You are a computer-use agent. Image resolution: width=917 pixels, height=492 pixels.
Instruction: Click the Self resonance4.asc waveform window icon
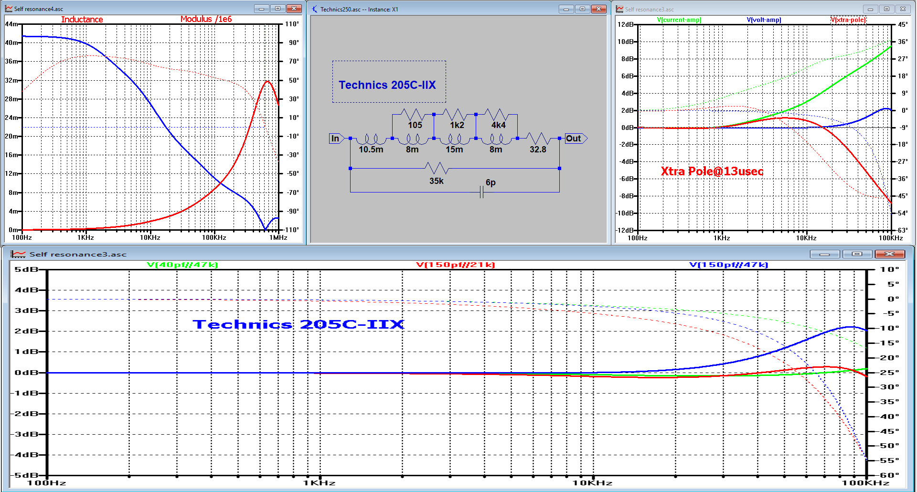click(x=9, y=9)
